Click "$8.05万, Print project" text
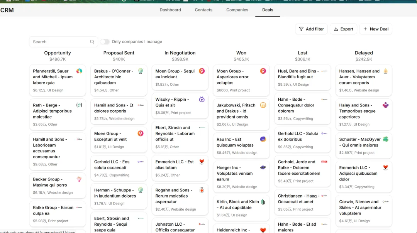The width and height of the screenshot is (417, 233). point(173,113)
